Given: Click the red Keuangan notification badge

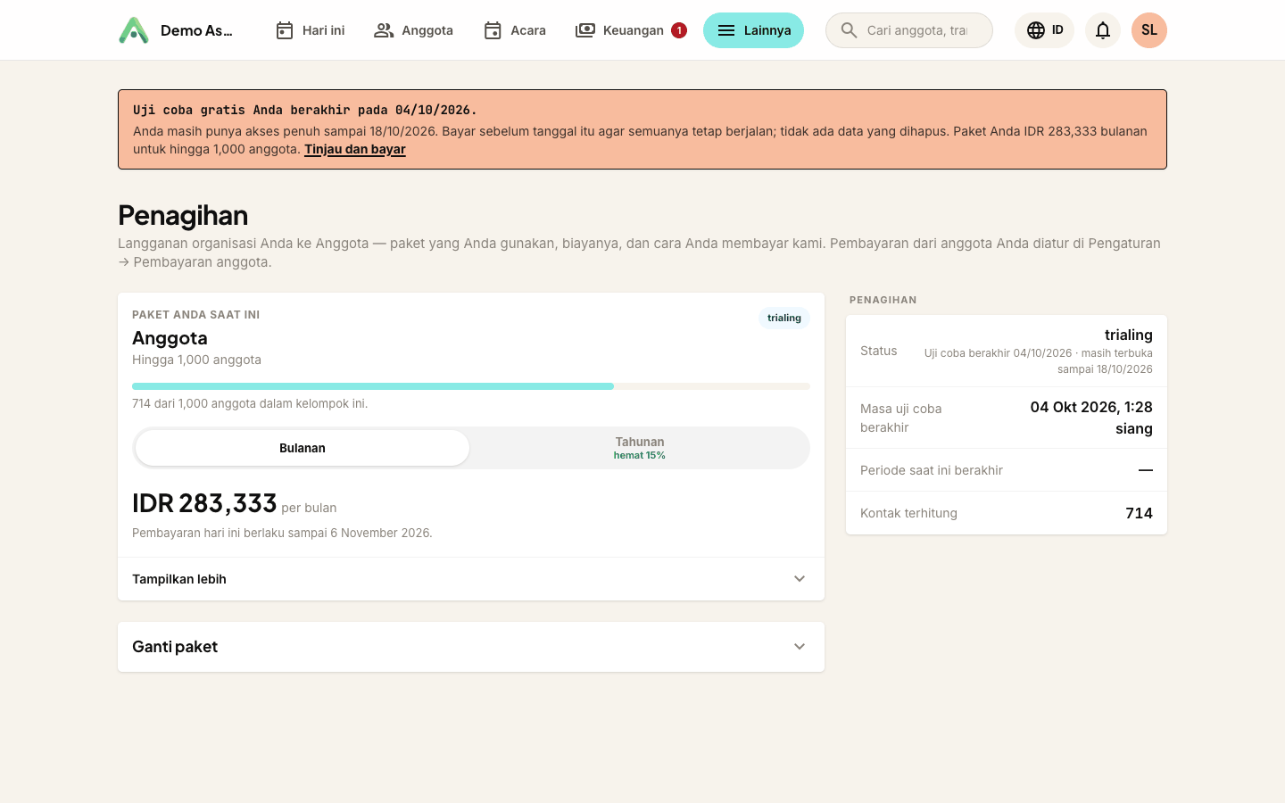Looking at the screenshot, I should point(679,30).
